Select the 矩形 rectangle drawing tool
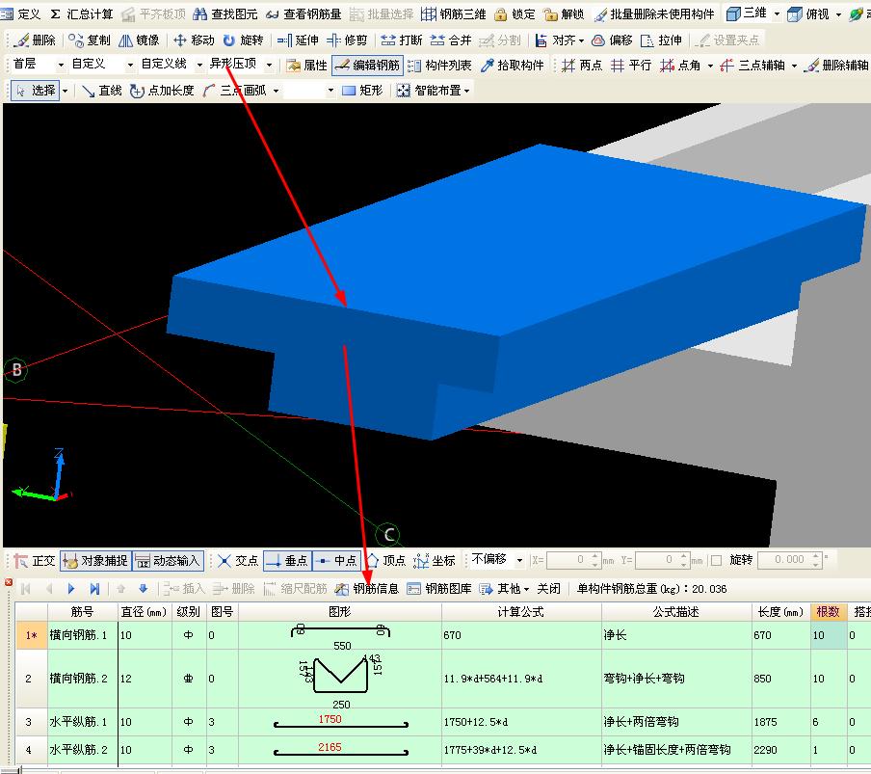 [362, 90]
